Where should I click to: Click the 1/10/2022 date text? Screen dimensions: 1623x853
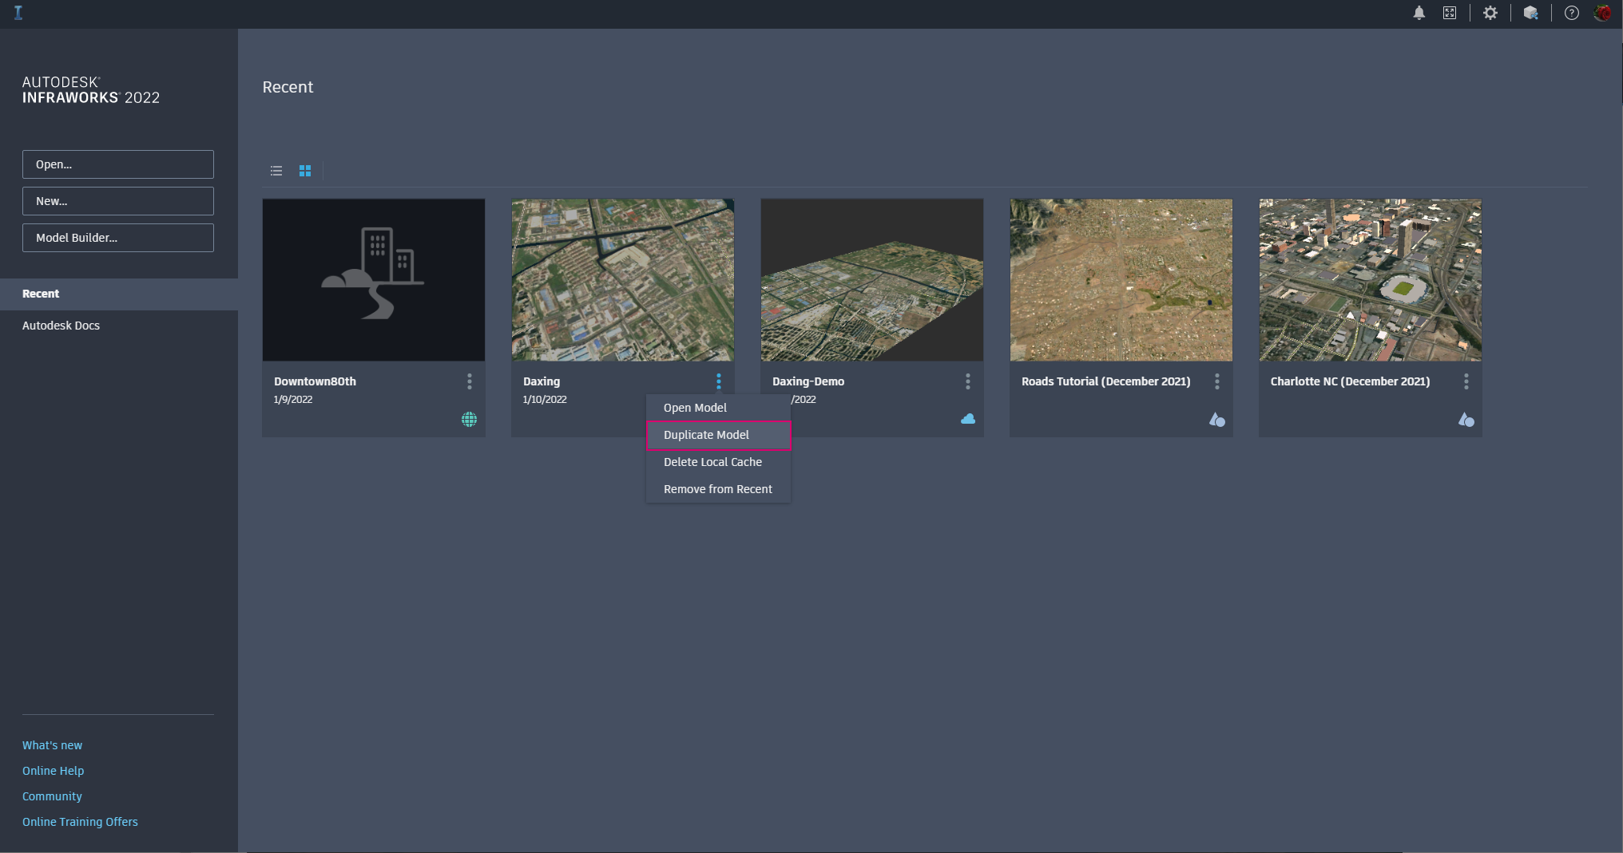coord(545,400)
